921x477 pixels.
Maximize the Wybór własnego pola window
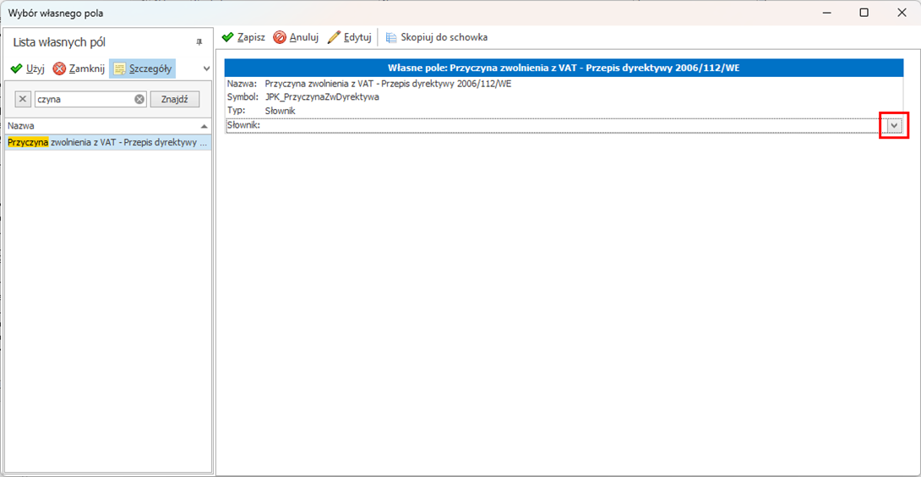(x=864, y=13)
